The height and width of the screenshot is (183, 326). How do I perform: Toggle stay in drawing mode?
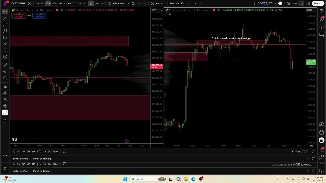coord(5,93)
